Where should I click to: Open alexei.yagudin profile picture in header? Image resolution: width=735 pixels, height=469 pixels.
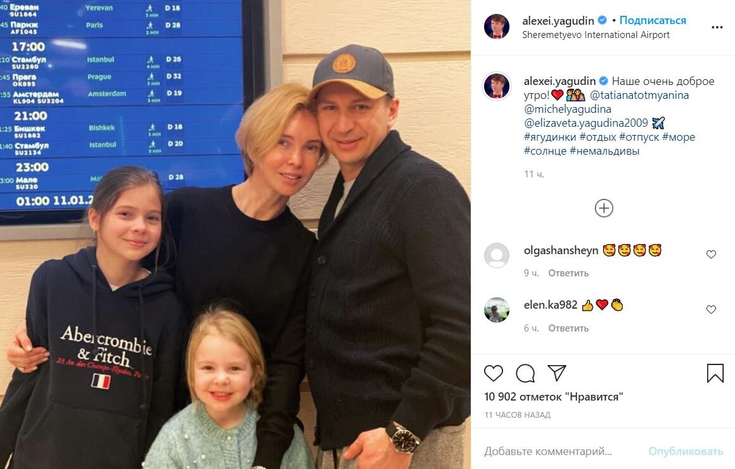496,27
